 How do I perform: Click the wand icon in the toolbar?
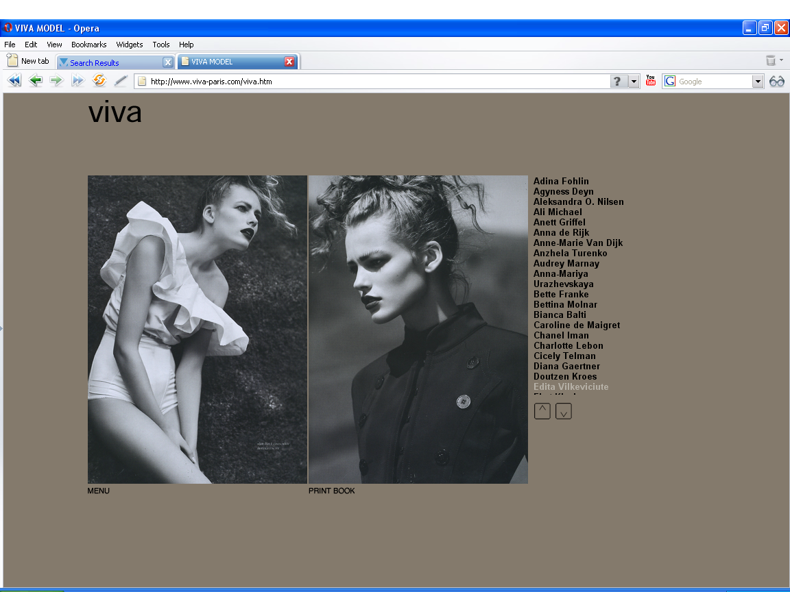pyautogui.click(x=121, y=81)
